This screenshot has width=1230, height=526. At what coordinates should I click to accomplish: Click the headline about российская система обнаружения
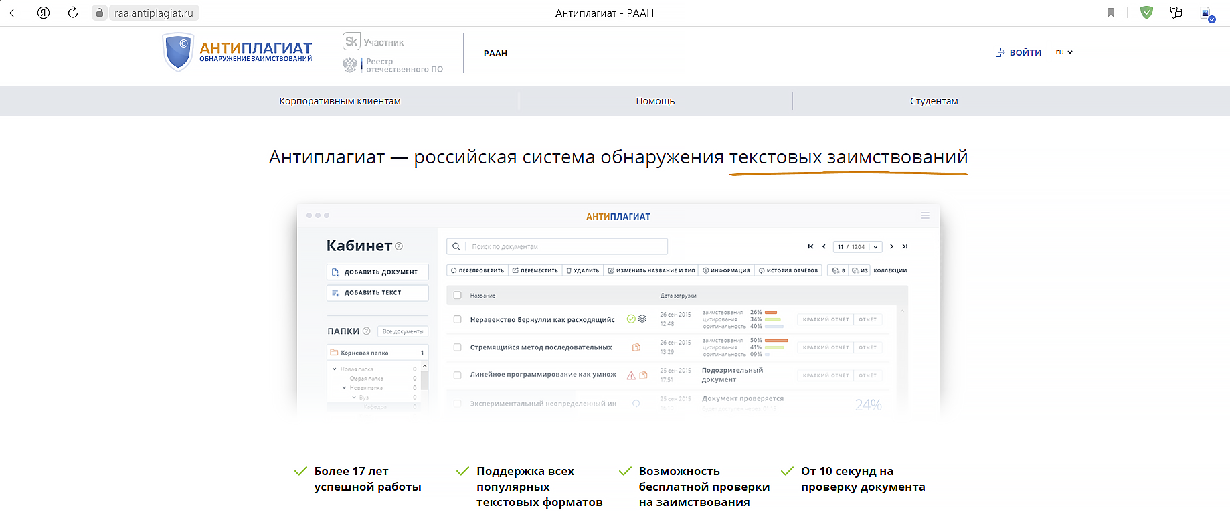(x=618, y=157)
